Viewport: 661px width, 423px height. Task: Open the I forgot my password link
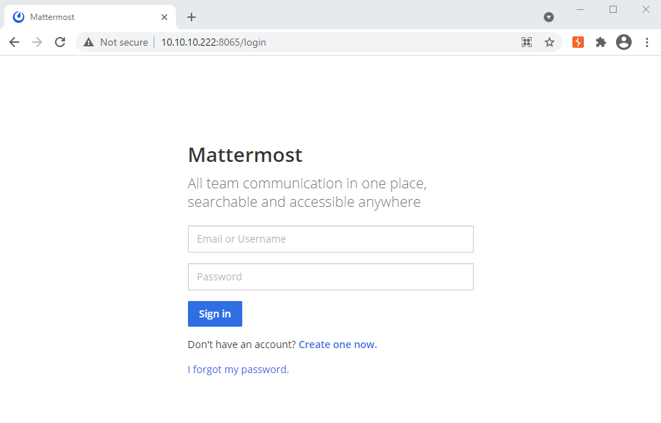pos(237,370)
